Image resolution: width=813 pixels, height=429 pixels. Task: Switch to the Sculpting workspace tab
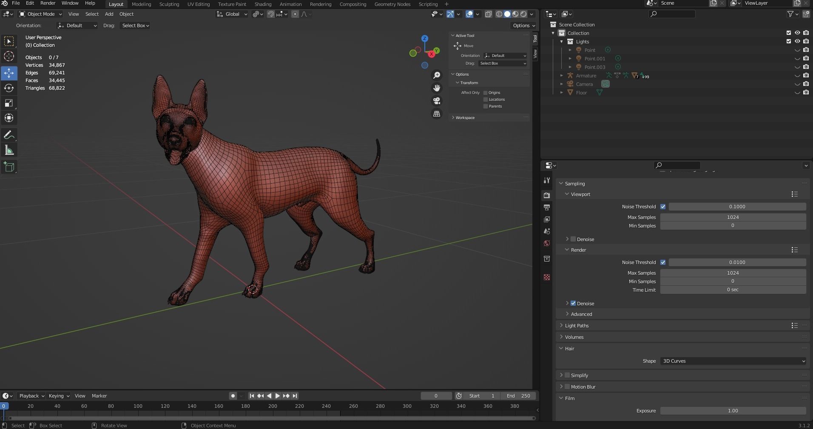click(169, 4)
